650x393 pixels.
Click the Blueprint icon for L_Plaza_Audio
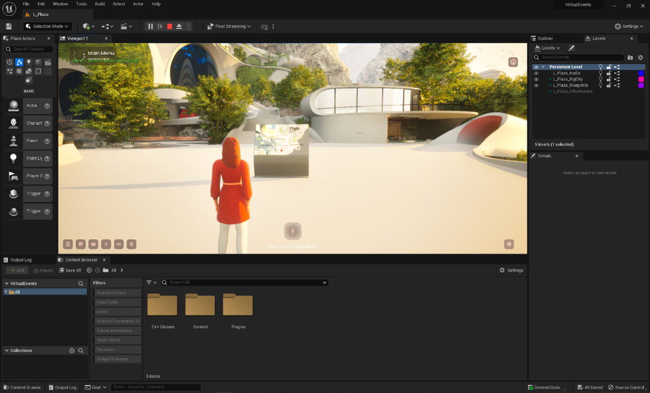click(x=617, y=73)
